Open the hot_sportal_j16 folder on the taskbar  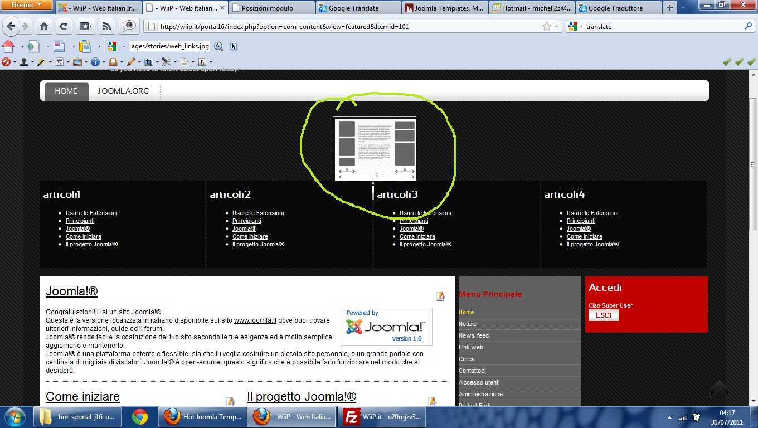pyautogui.click(x=79, y=417)
